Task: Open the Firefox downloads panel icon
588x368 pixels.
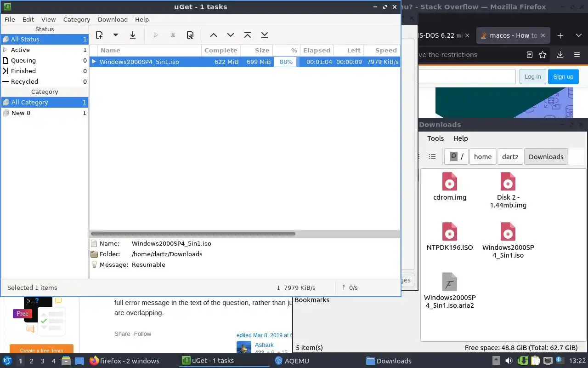Action: point(560,55)
